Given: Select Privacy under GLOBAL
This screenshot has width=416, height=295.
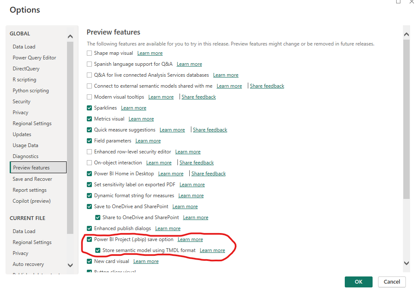Looking at the screenshot, I should coord(20,113).
